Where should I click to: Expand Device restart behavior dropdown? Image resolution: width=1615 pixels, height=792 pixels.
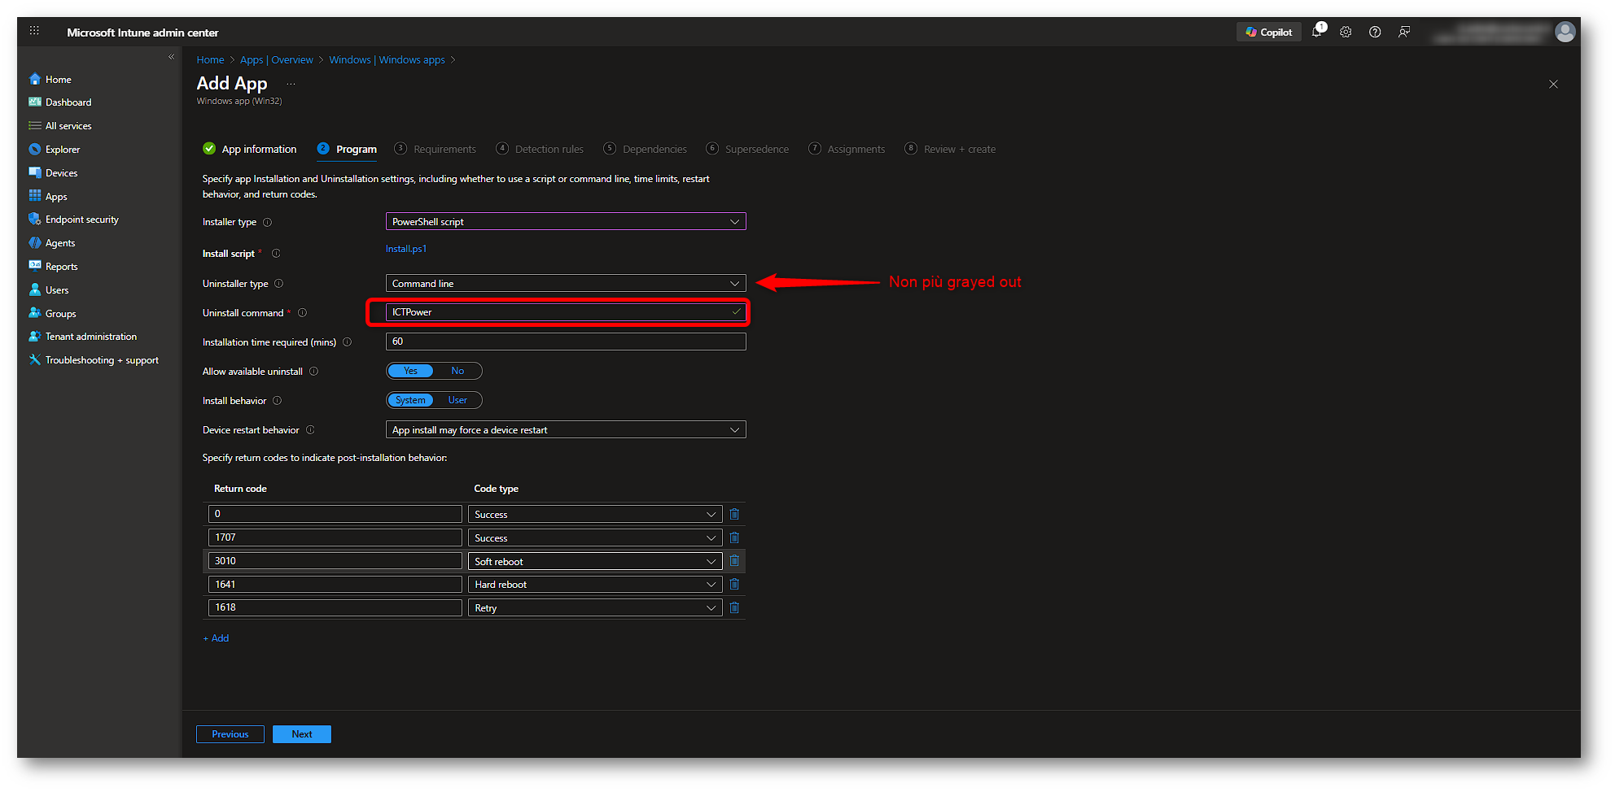coord(565,430)
